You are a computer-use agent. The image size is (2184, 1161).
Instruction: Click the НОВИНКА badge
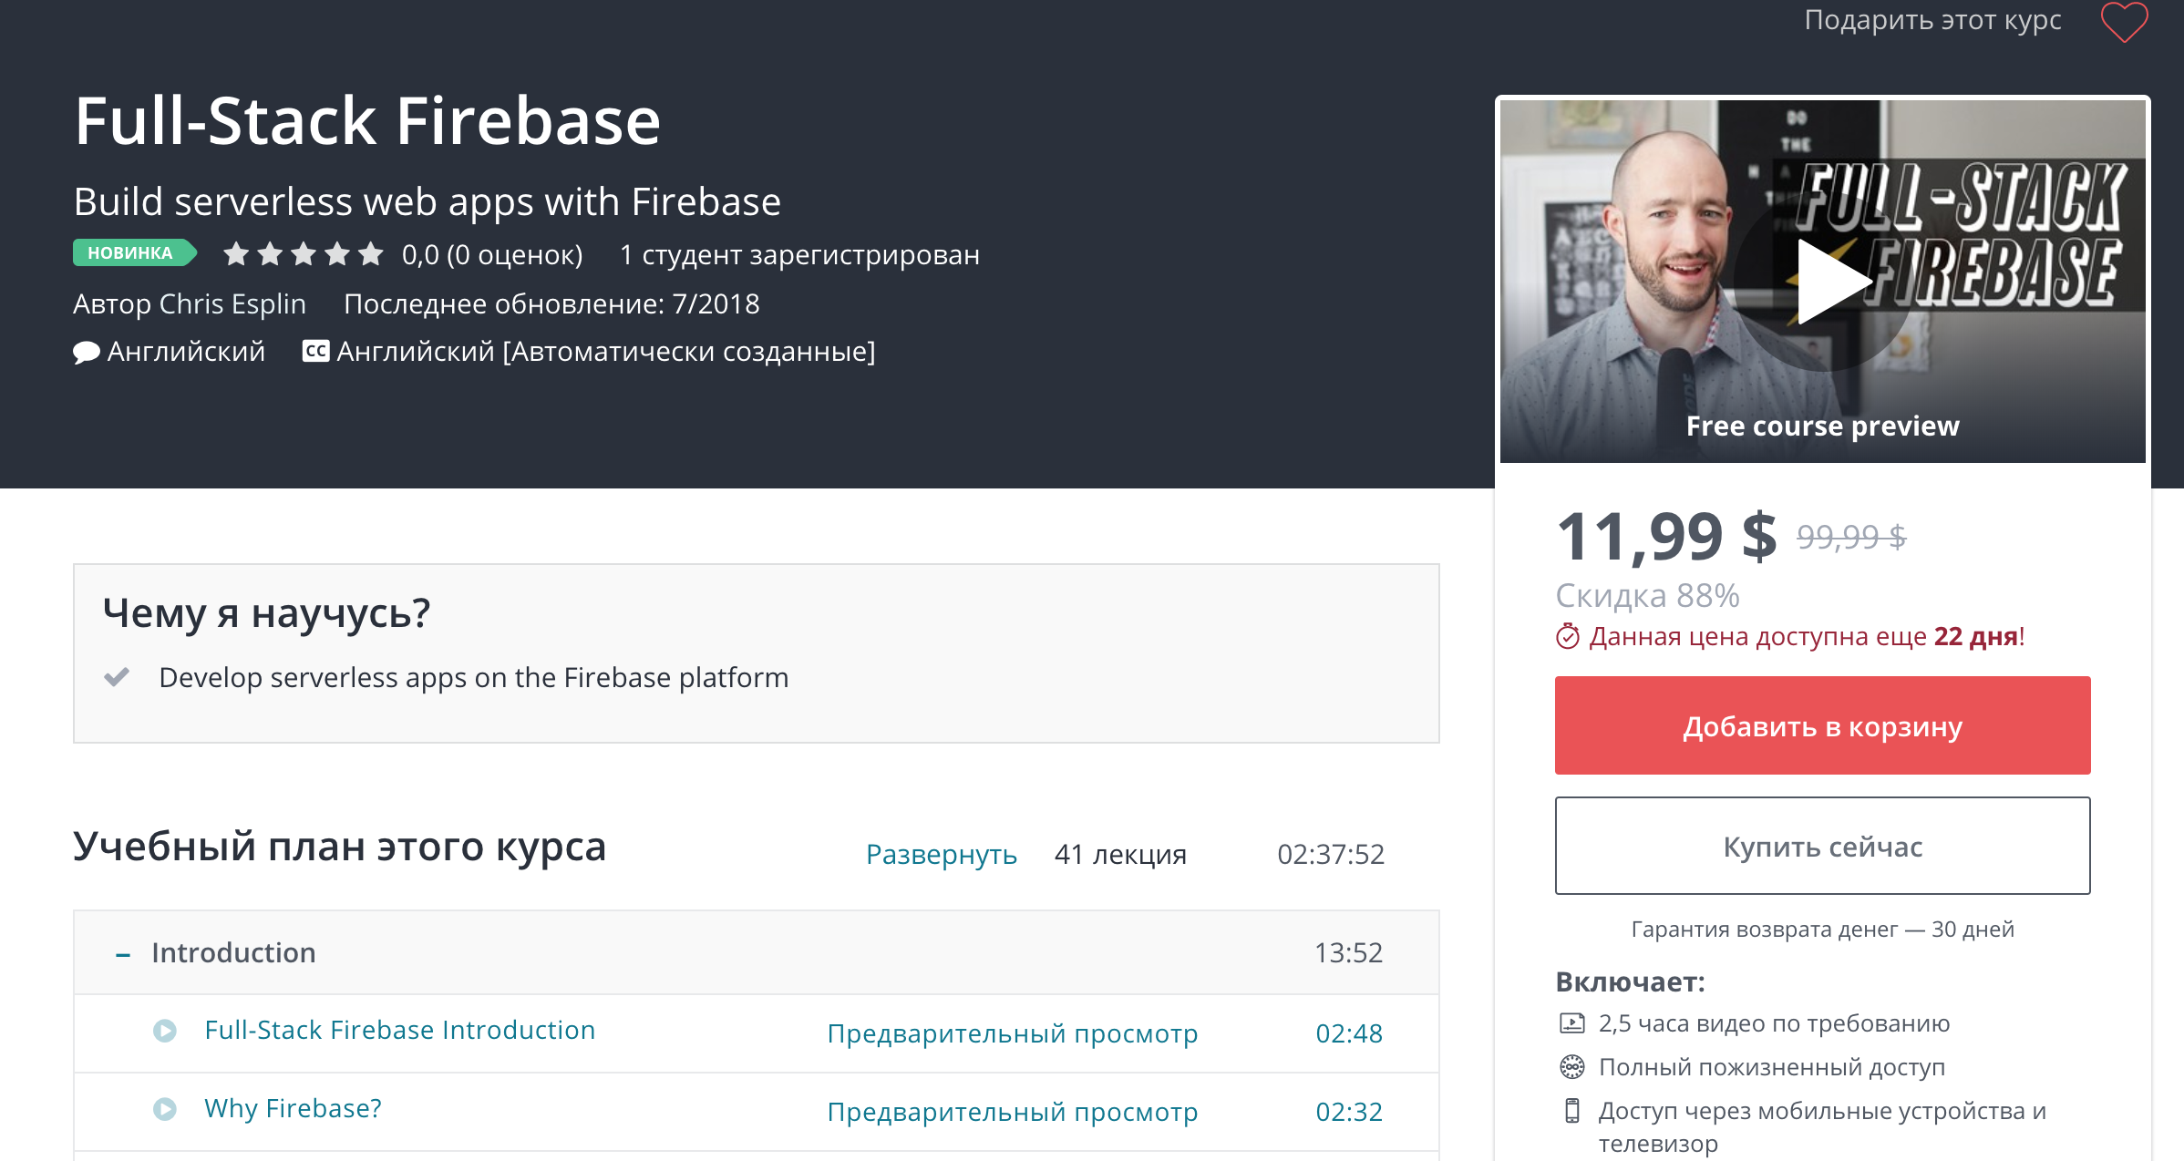(130, 253)
